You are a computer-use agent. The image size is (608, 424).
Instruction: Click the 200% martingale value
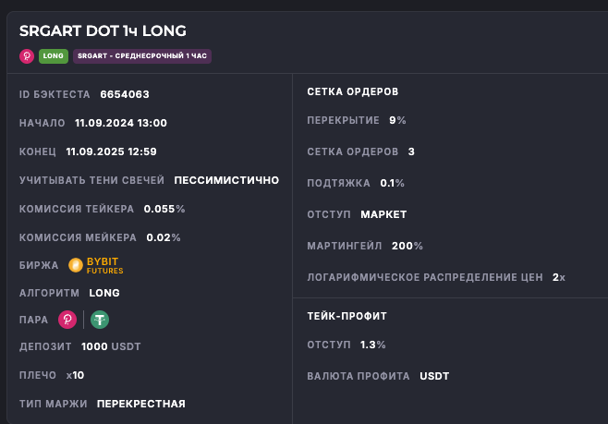click(407, 246)
